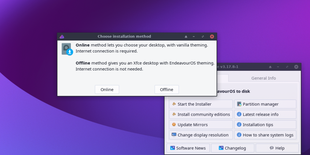Open the Changelog
The width and height of the screenshot is (310, 155).
pos(232,148)
